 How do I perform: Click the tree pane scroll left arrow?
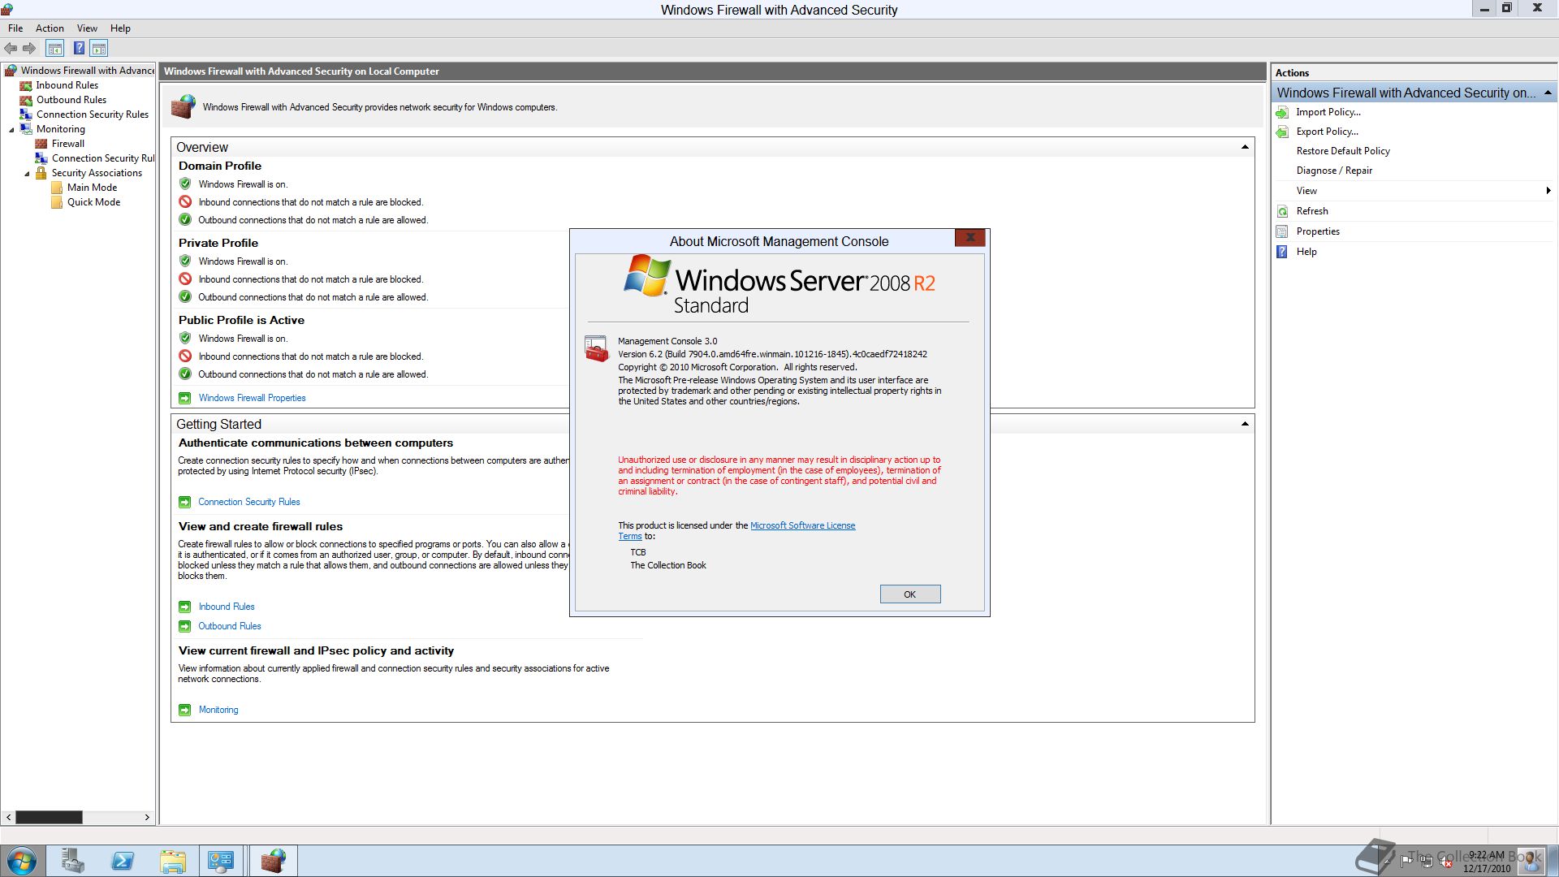point(8,817)
